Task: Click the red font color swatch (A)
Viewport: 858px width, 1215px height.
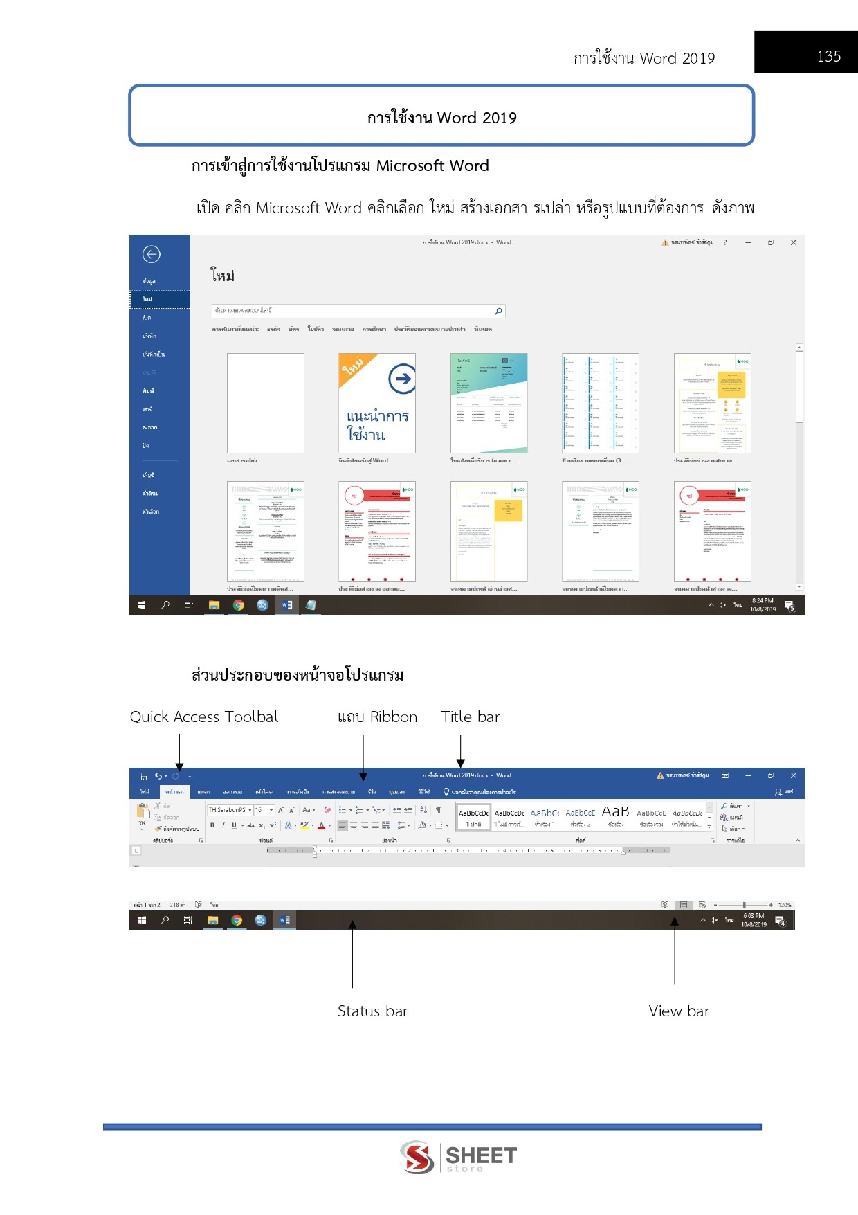Action: (321, 825)
